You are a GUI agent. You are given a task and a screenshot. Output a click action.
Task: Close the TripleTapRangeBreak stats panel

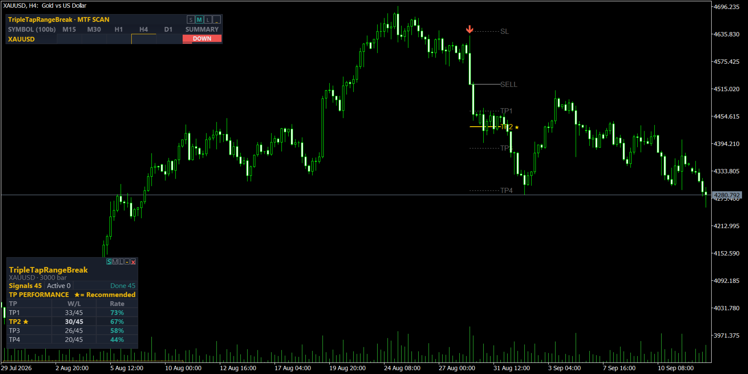point(133,261)
